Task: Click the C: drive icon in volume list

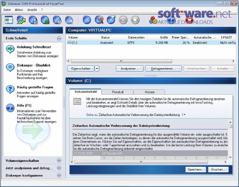Action: point(69,42)
